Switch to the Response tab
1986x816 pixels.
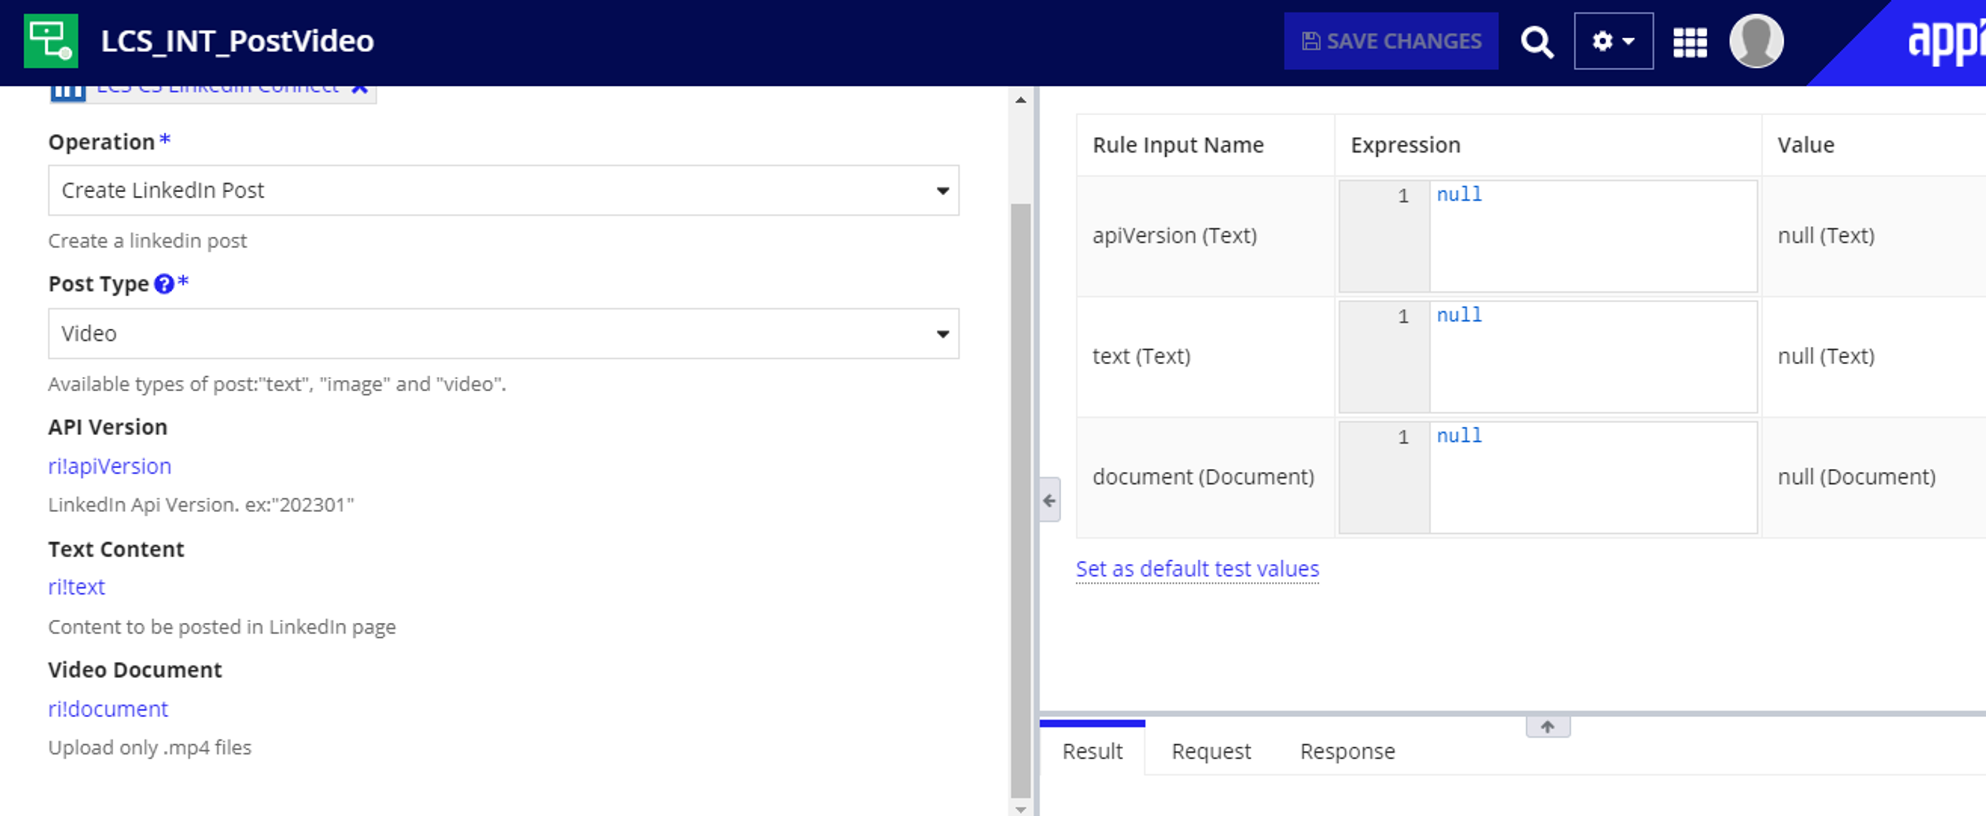coord(1347,750)
